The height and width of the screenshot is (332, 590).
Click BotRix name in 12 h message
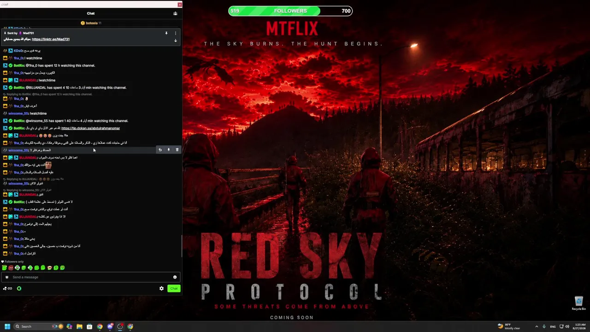pos(19,65)
